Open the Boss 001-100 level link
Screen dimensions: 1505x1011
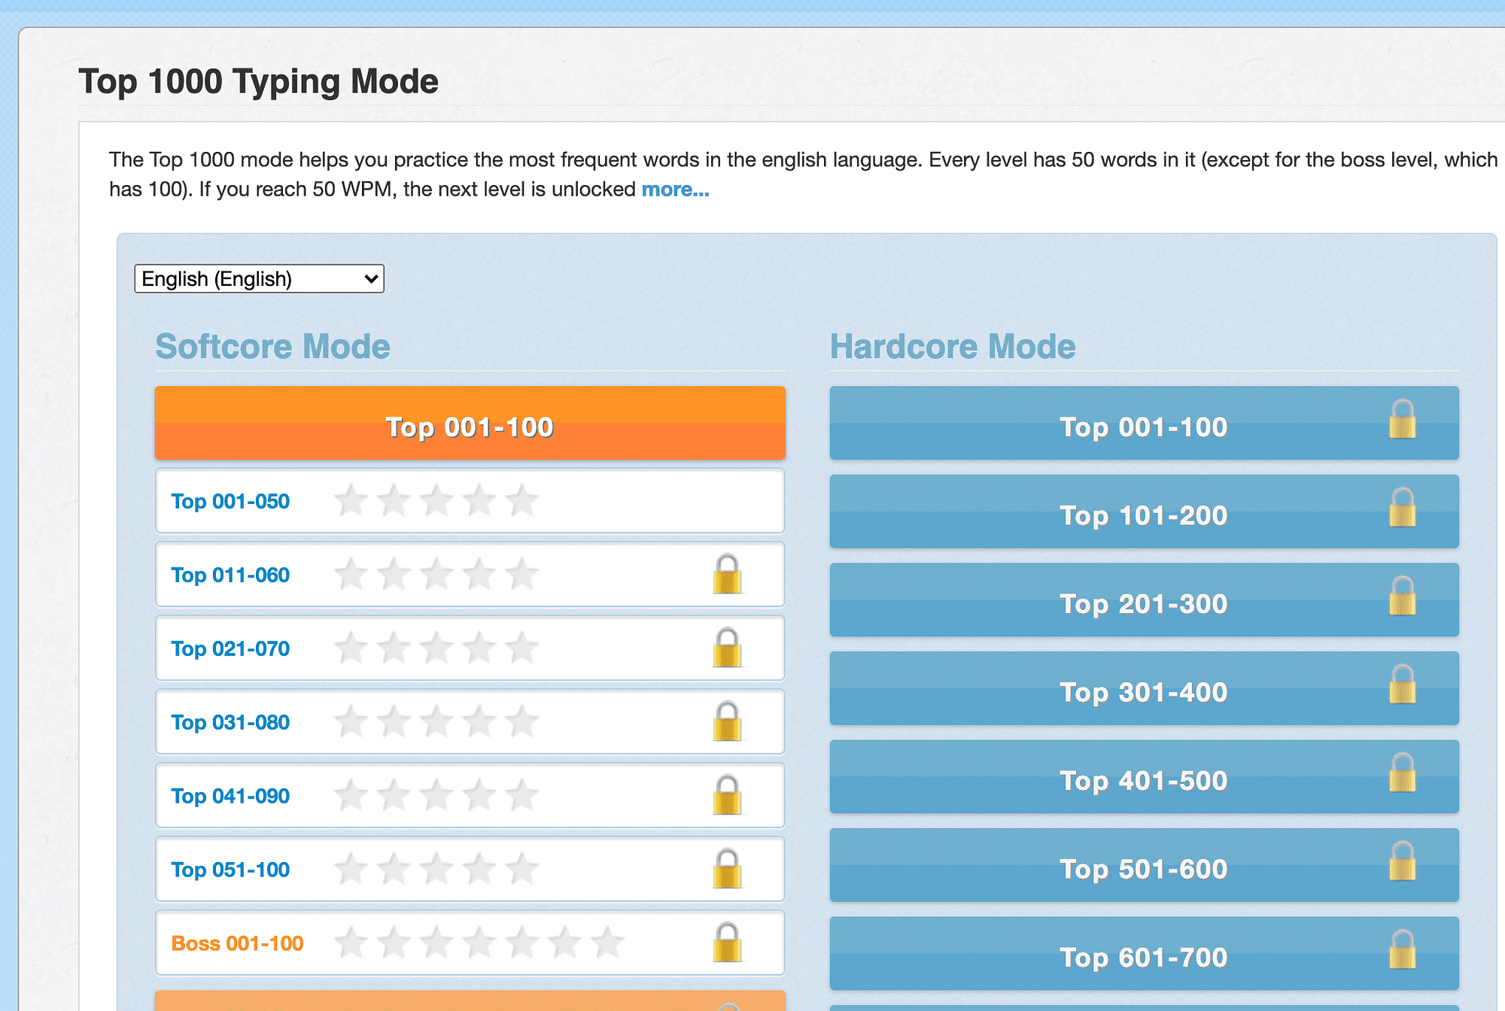pos(237,943)
